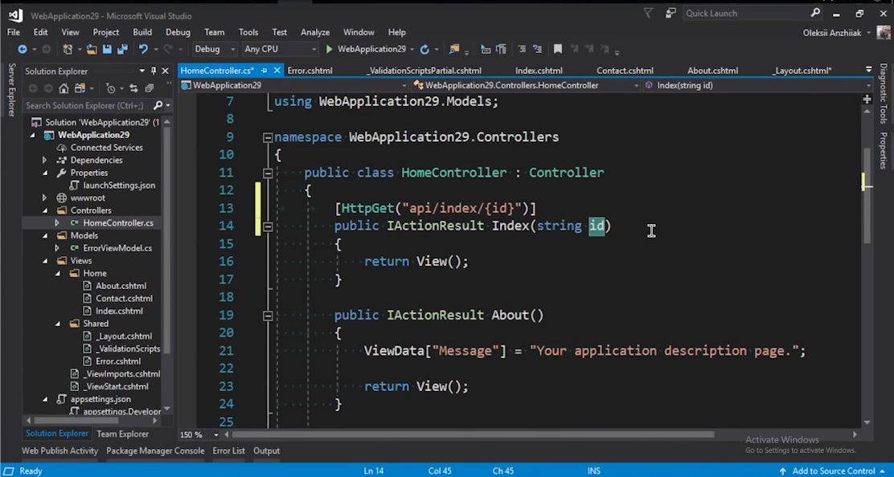Viewport: 894px width, 477px height.
Task: Click the editor horizontal scrollbar thumb
Action: pos(474,435)
